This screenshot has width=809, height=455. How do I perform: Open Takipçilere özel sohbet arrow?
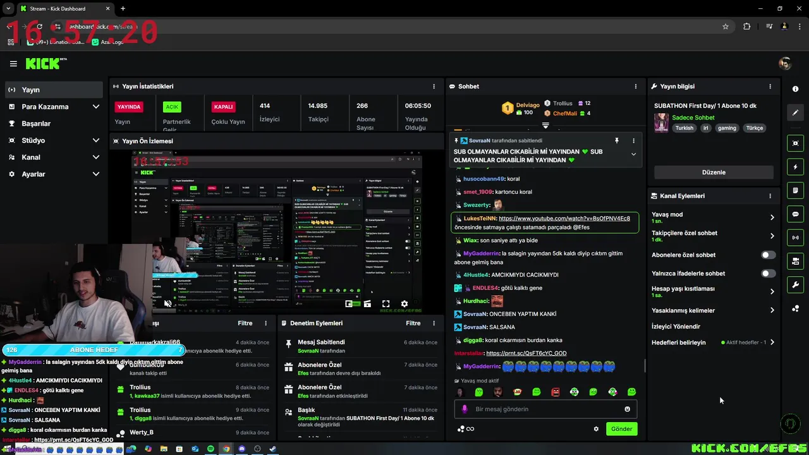772,236
